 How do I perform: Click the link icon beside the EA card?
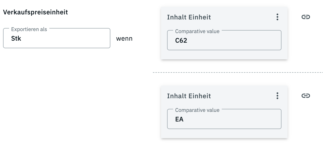pos(306,96)
